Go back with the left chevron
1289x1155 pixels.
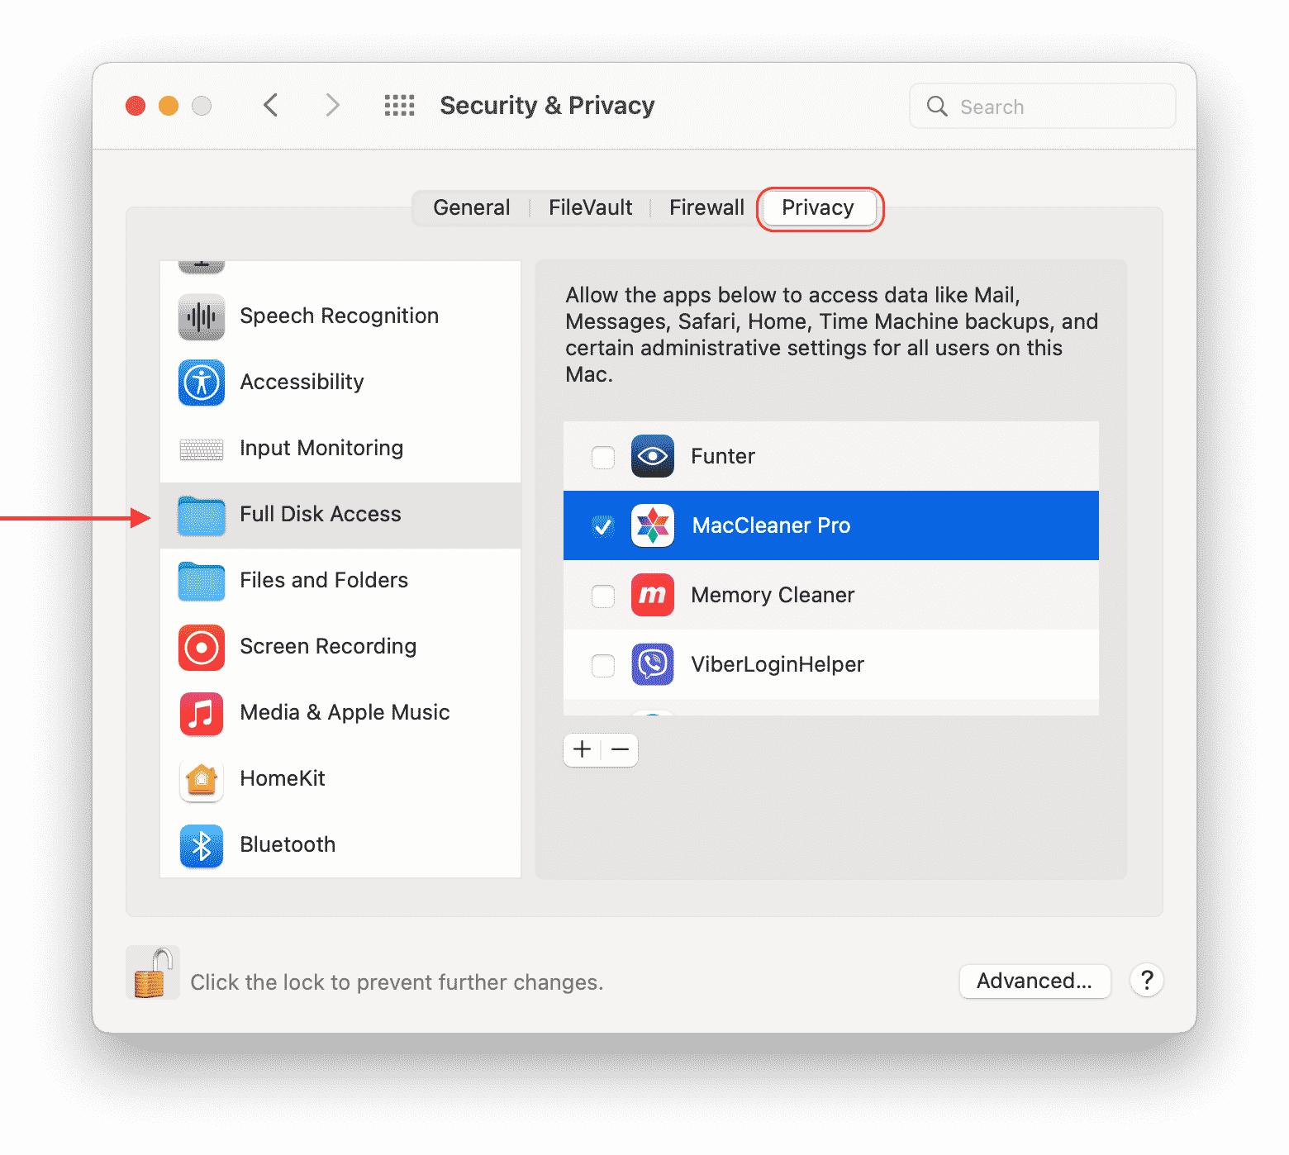[270, 106]
